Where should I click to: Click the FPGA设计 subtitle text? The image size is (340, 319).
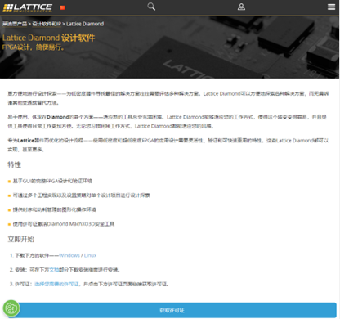click(x=33, y=47)
